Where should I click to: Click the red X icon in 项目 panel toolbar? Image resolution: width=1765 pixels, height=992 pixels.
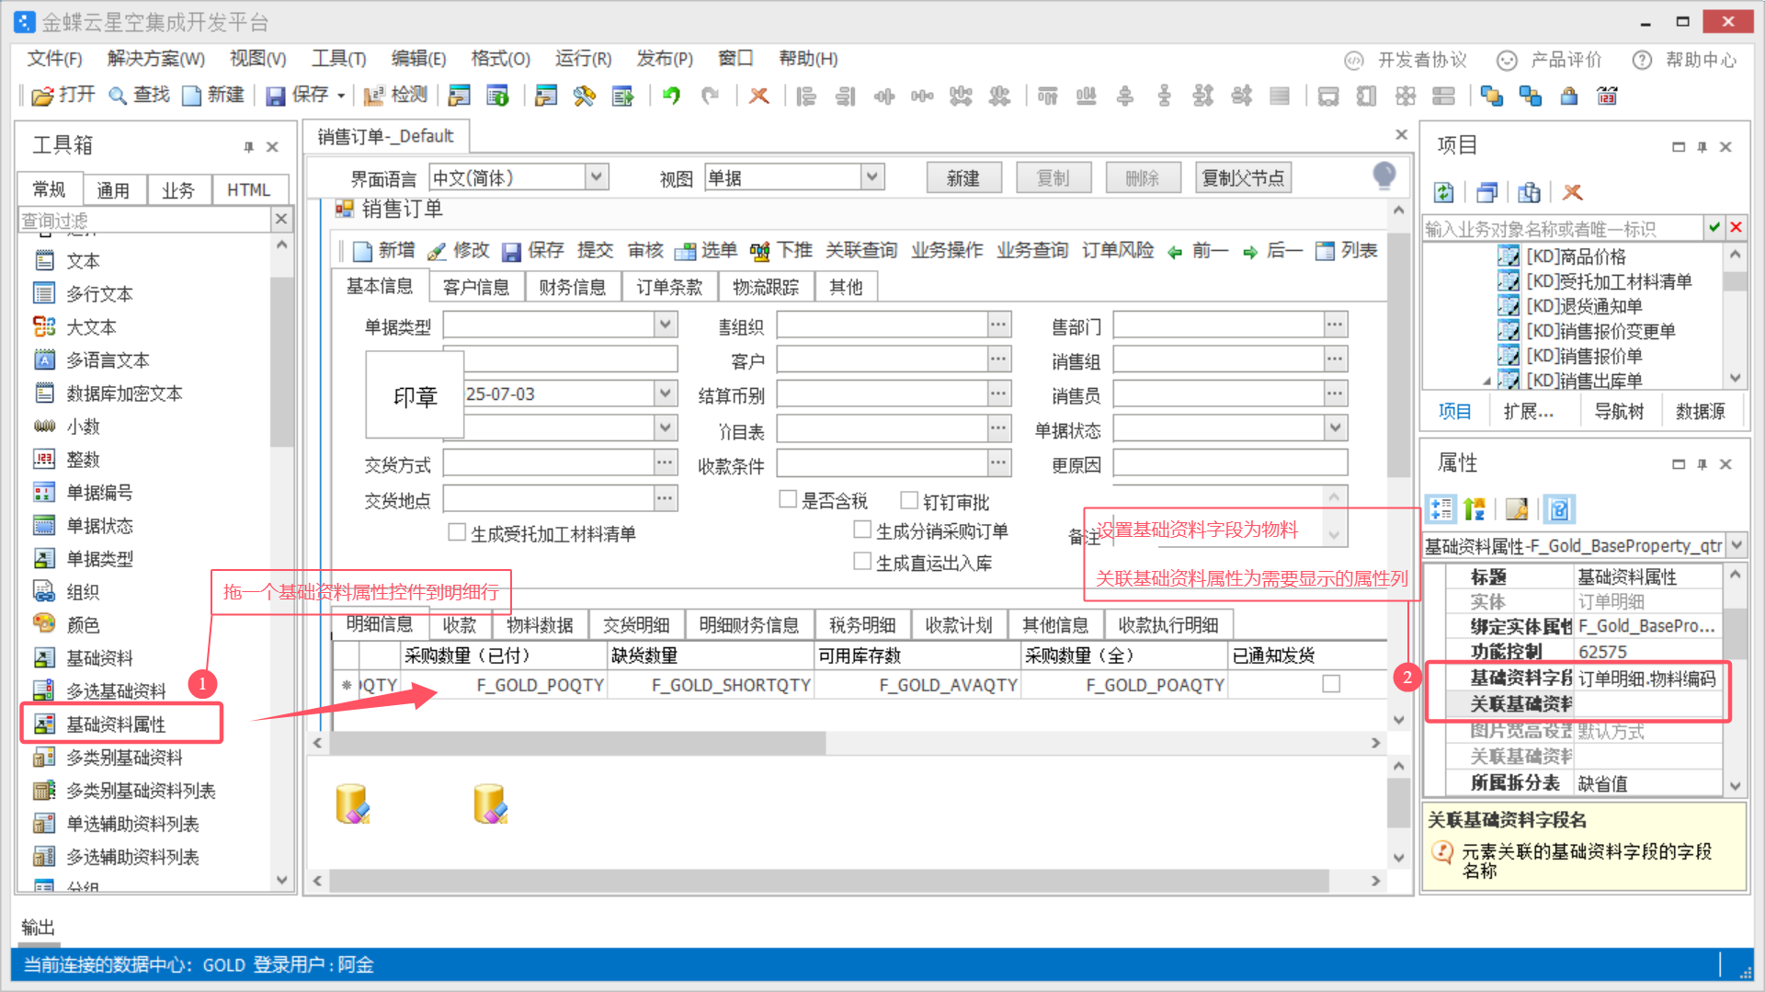tap(1572, 192)
